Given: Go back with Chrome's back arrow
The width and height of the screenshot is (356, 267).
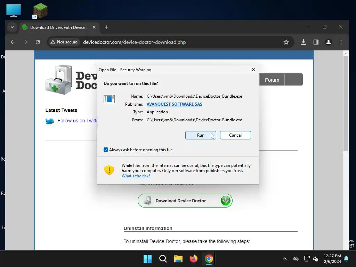Looking at the screenshot, I should [13, 42].
